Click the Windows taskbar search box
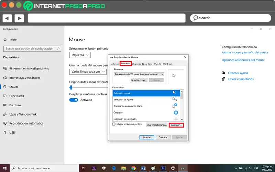Screen dimensions: 275x172 click(x=44, y=168)
